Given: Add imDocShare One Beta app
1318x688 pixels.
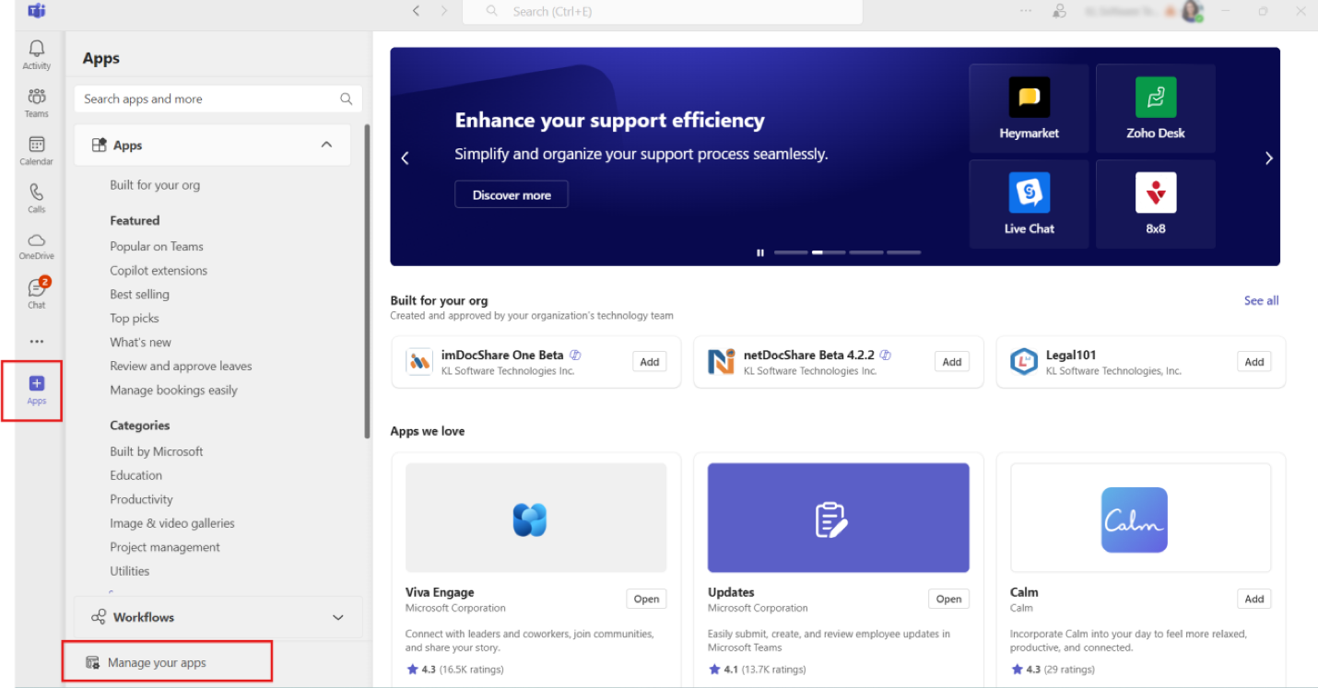Looking at the screenshot, I should [x=650, y=362].
